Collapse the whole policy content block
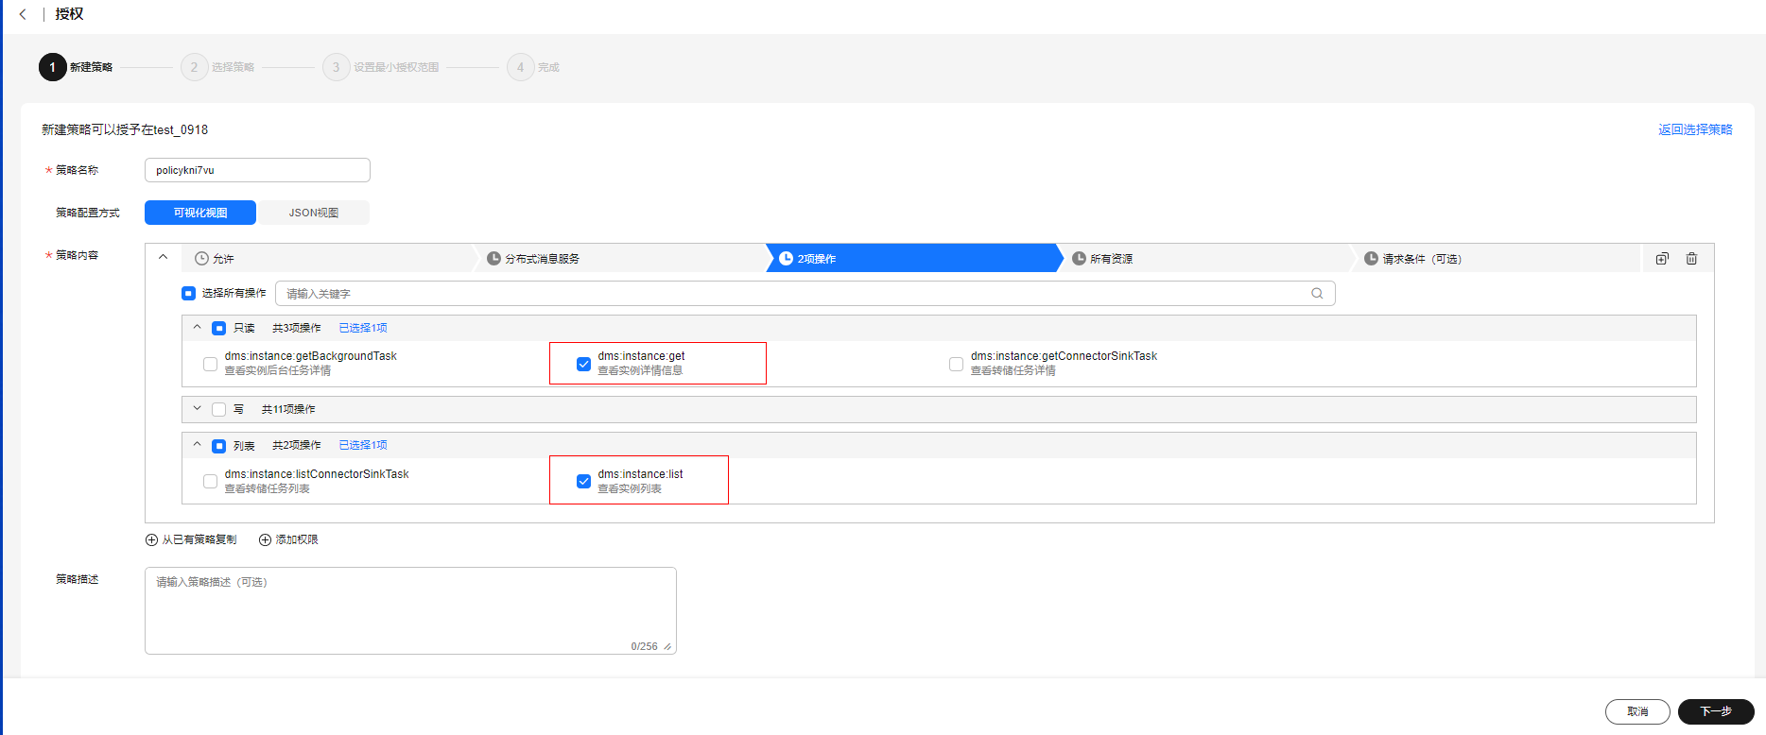This screenshot has width=1766, height=735. [x=163, y=257]
